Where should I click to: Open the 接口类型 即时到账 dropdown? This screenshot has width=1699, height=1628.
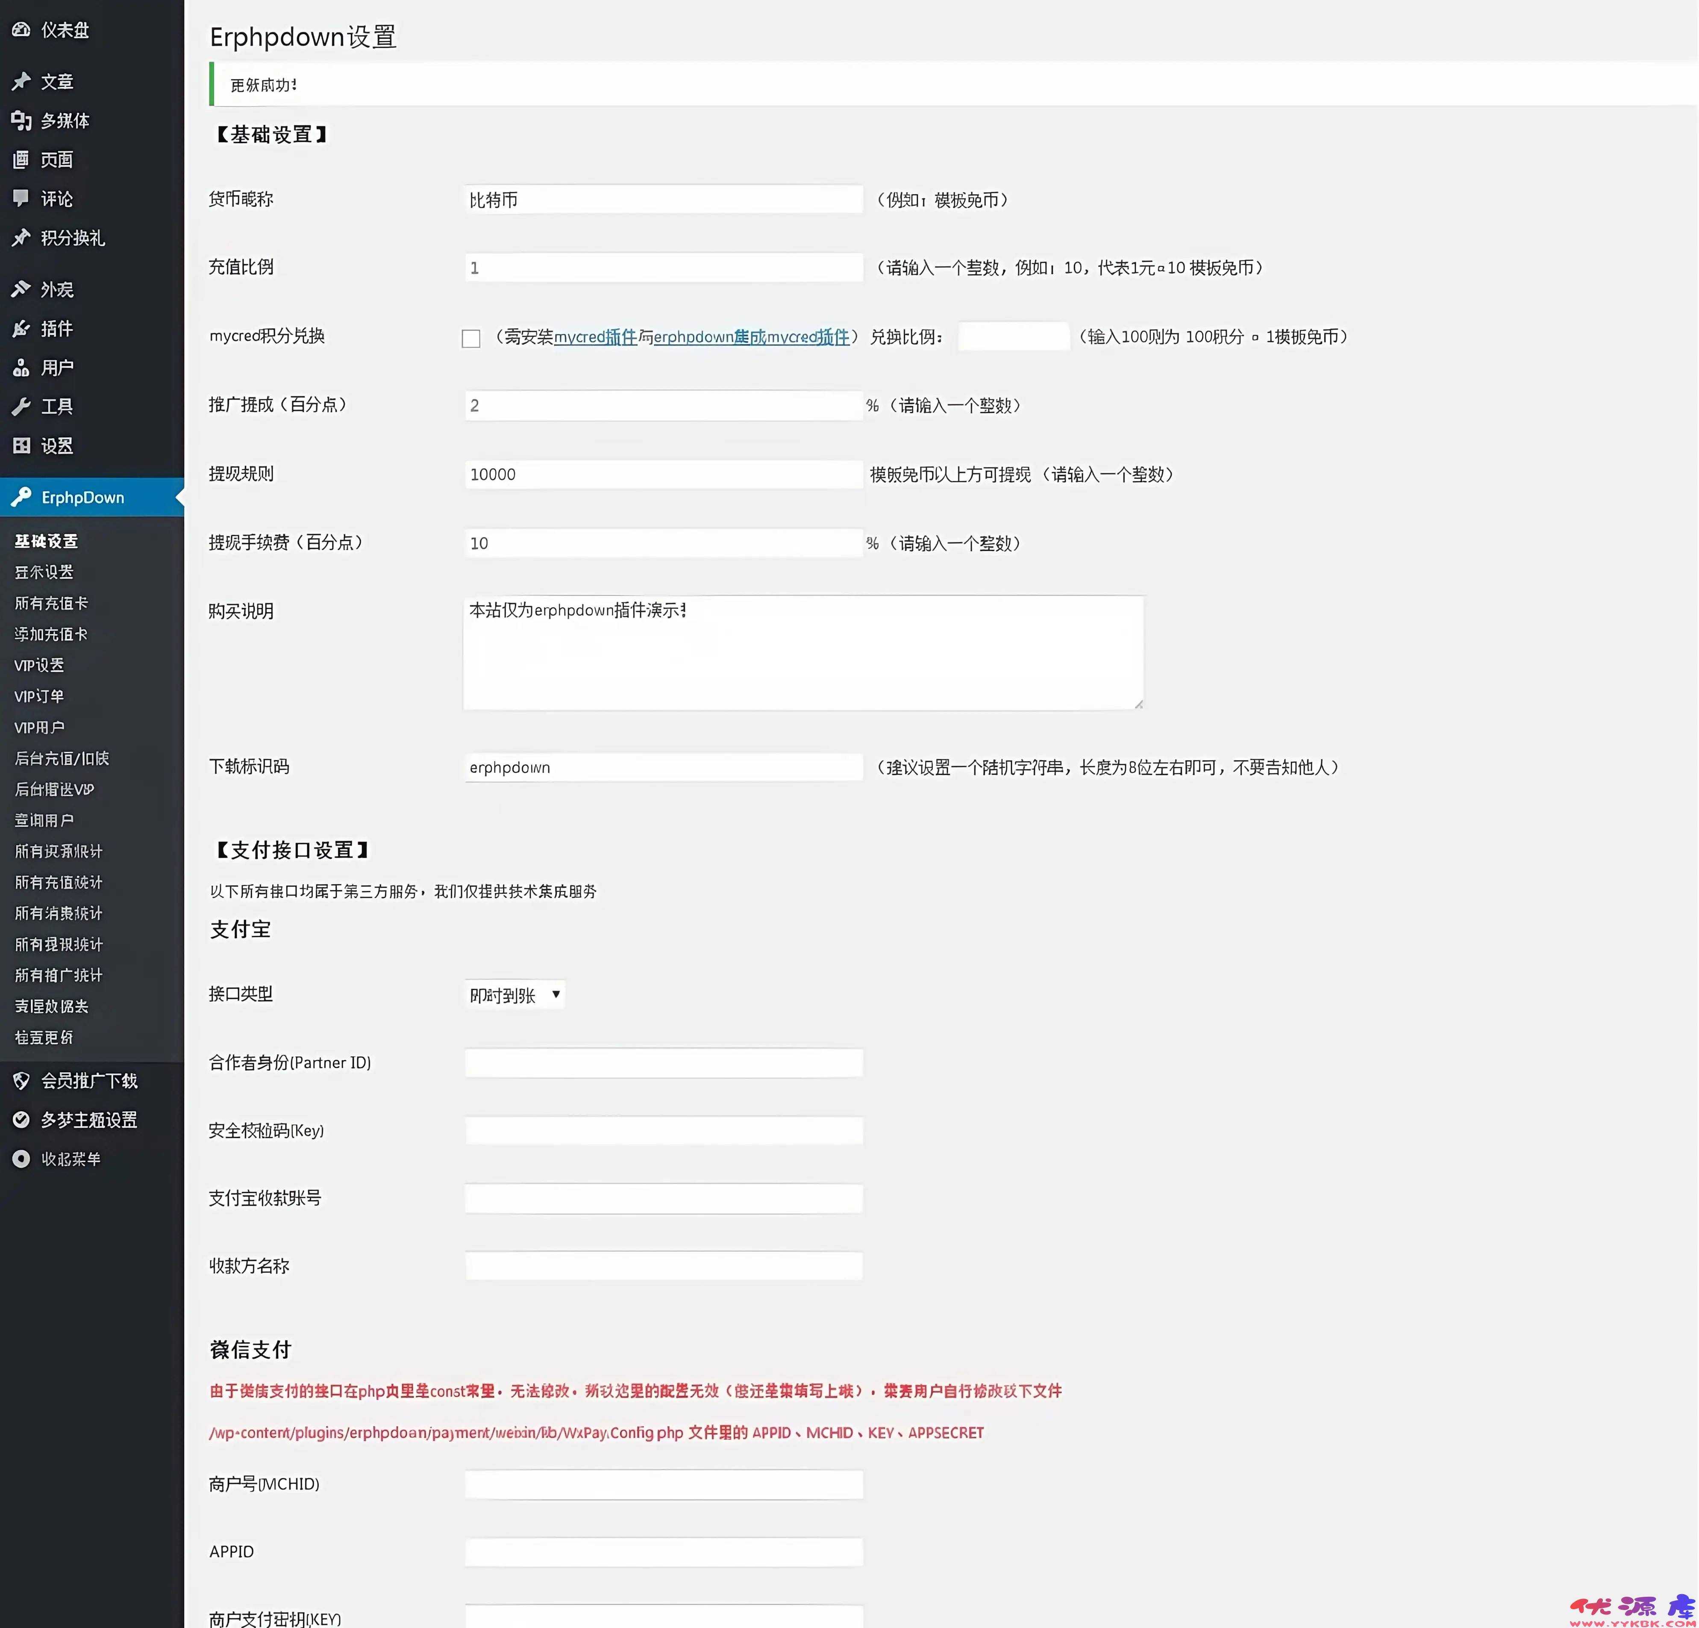(515, 995)
